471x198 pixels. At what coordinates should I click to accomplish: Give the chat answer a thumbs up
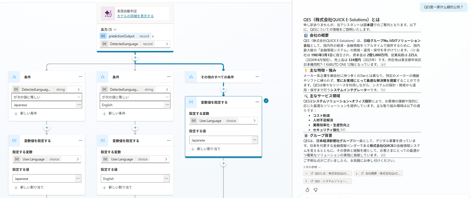[307, 190]
